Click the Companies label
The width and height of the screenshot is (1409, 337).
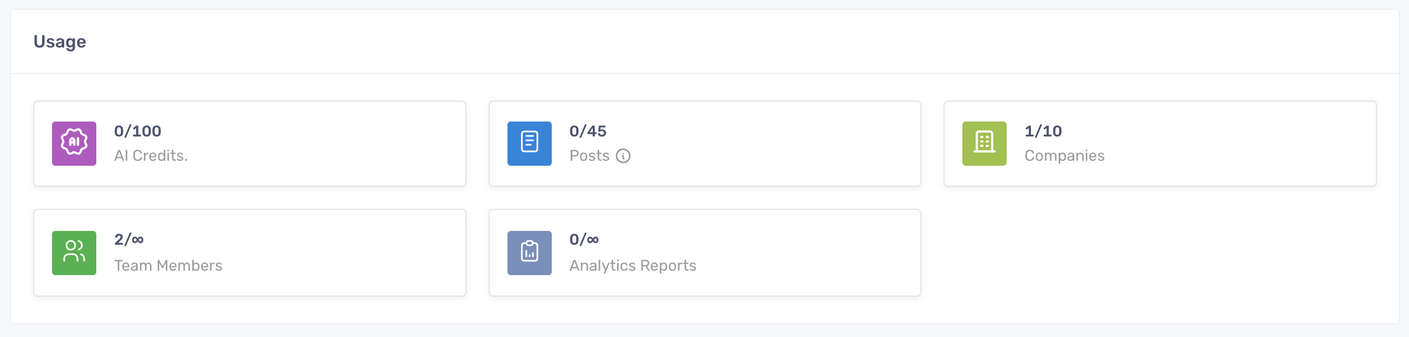(1064, 156)
